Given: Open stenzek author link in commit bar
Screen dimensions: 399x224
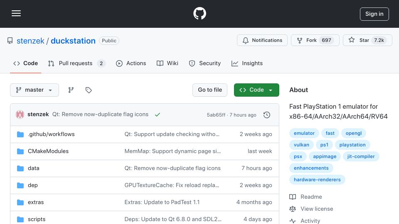Looking at the screenshot, I should pyautogui.click(x=38, y=114).
